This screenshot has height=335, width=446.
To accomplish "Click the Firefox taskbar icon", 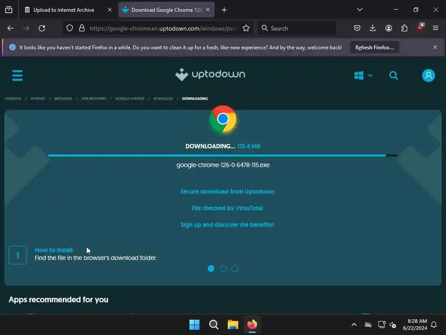I will click(252, 325).
